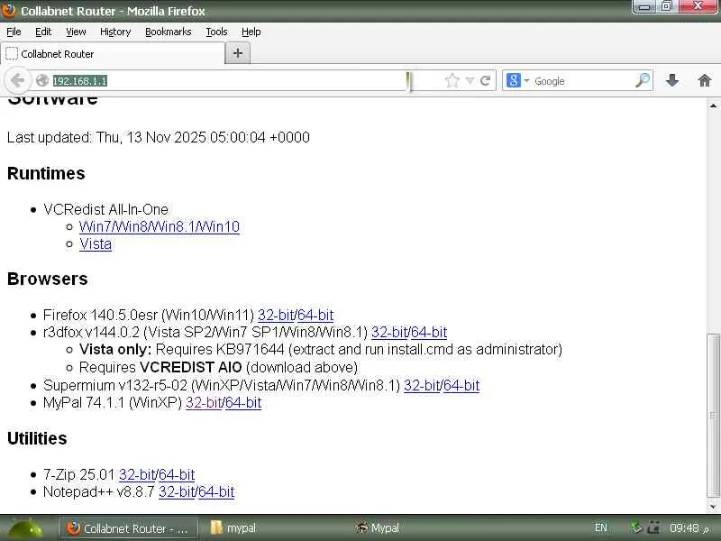Screen dimensions: 721x541
Task: Go to the Home page icon
Action: [705, 80]
